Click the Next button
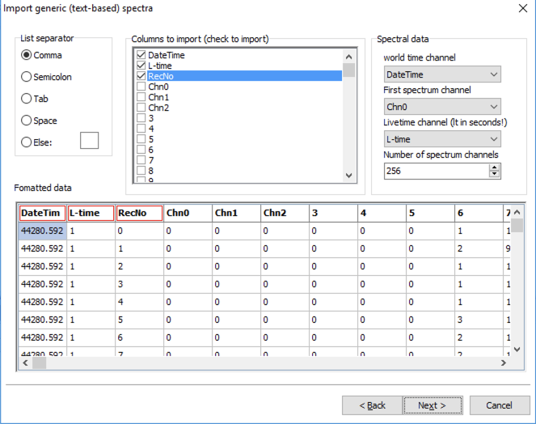This screenshot has width=536, height=424. point(437,405)
